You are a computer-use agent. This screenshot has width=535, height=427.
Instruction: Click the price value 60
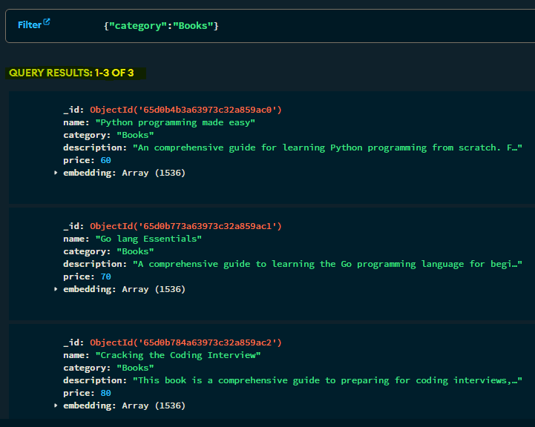coord(105,160)
